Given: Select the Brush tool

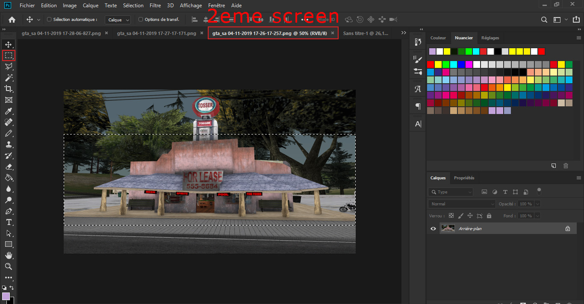Looking at the screenshot, I should 9,133.
